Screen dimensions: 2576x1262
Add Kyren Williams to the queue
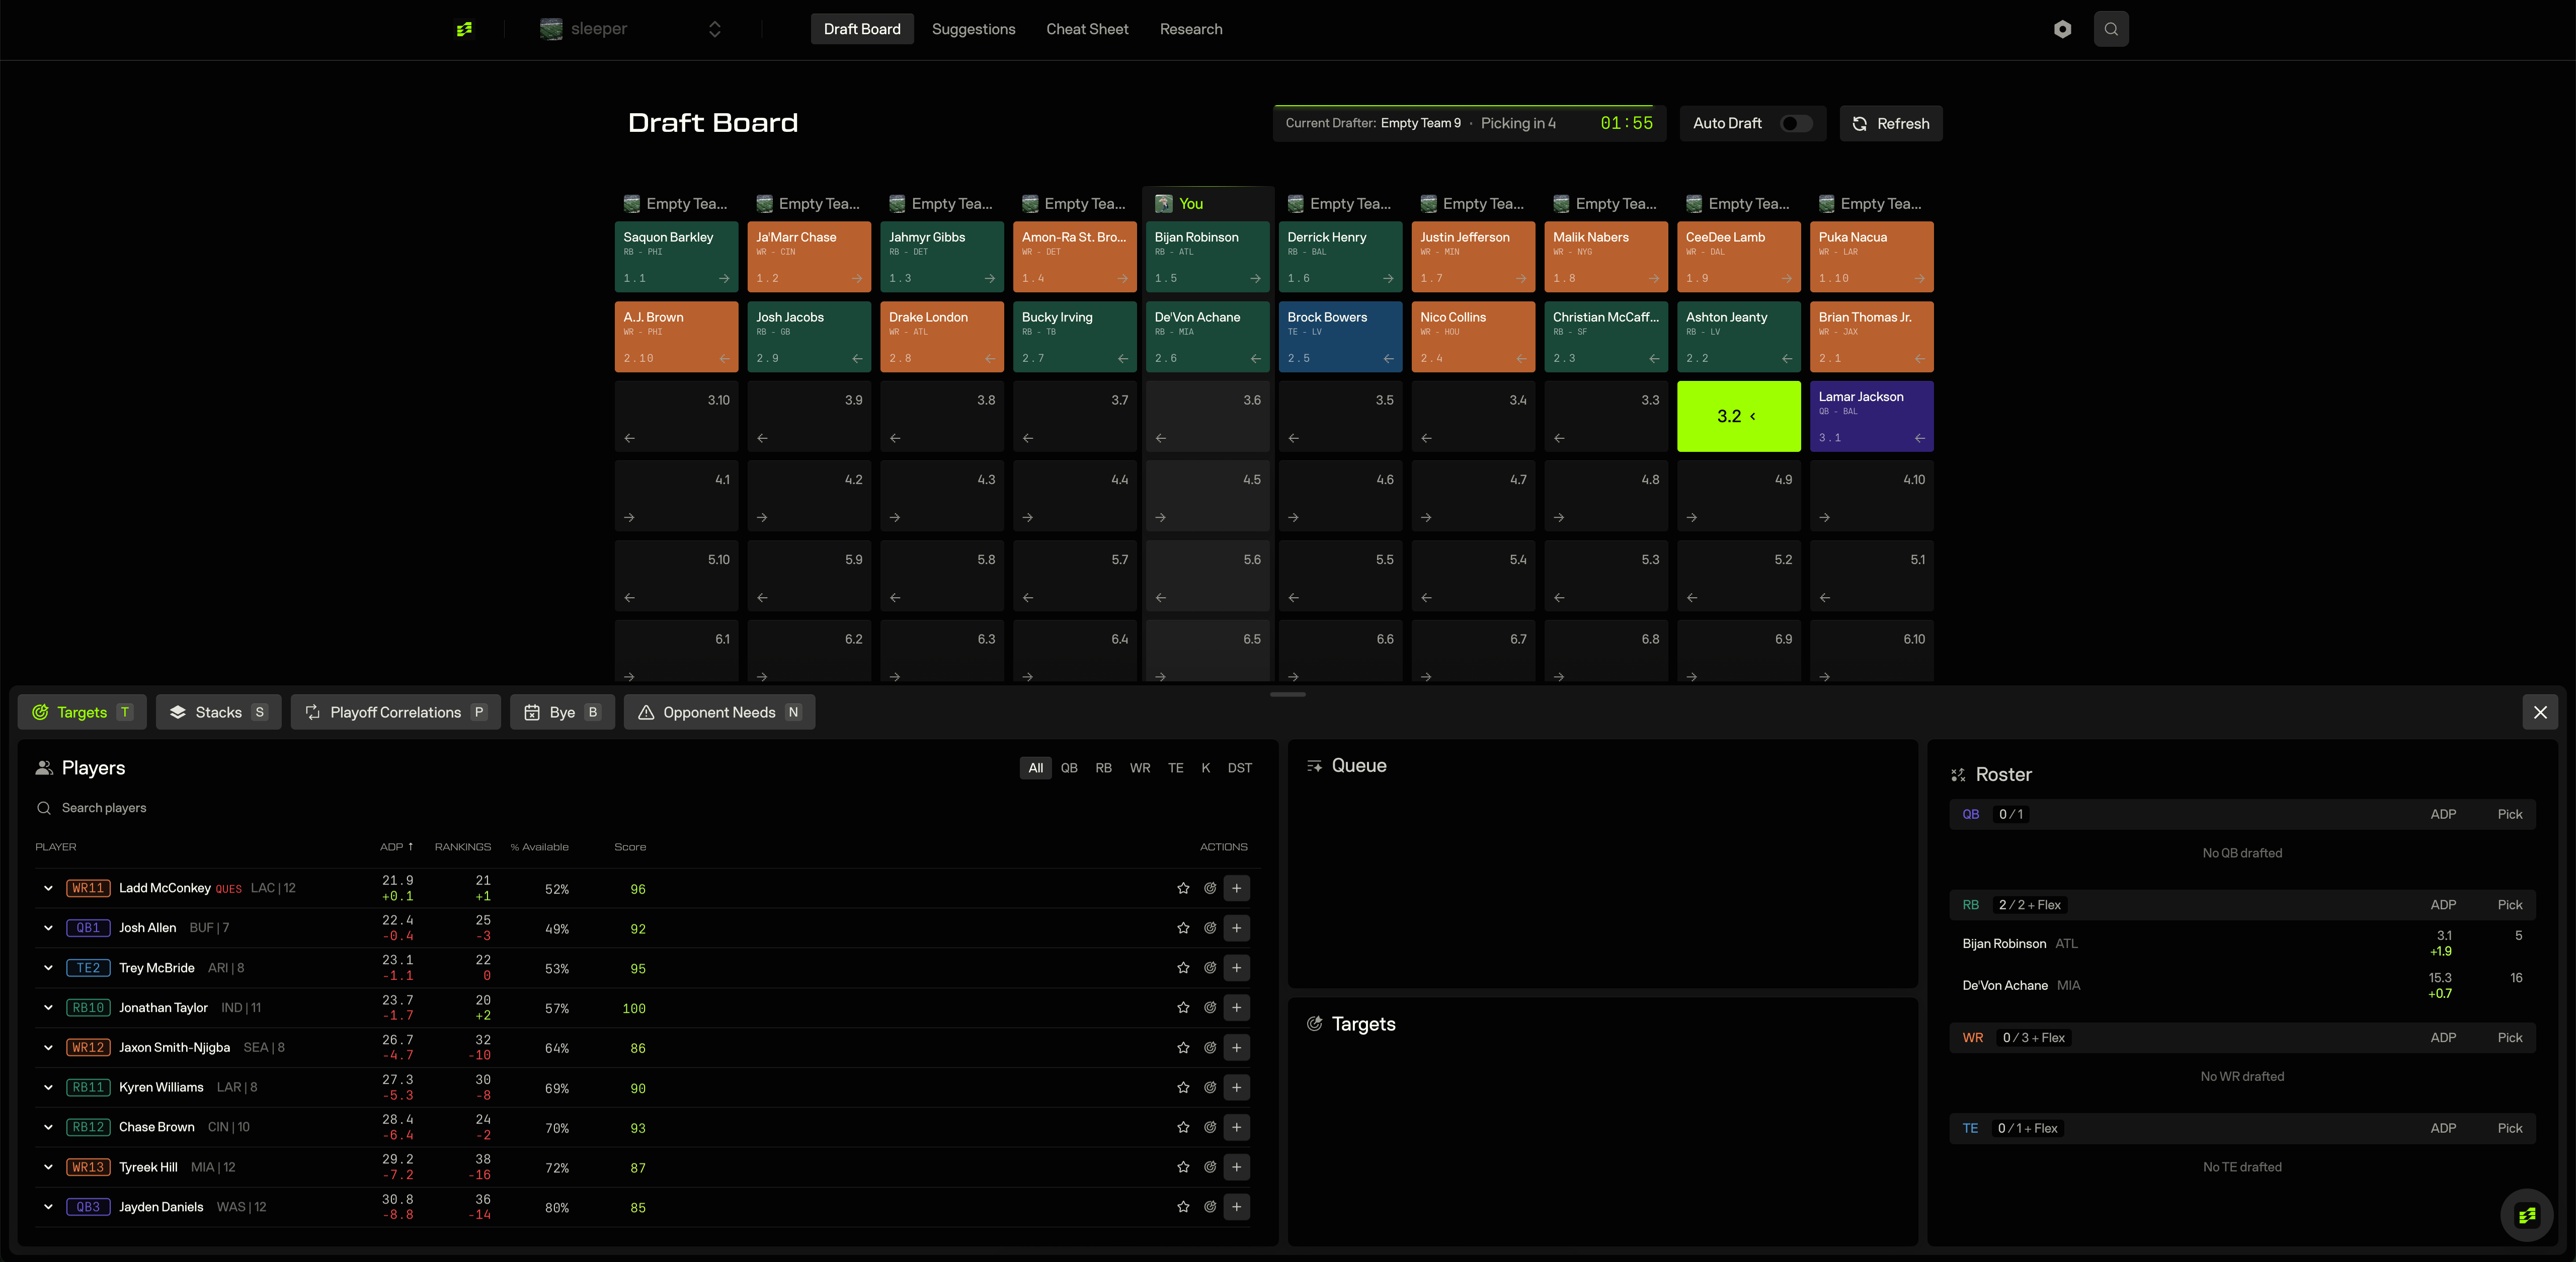click(x=1237, y=1087)
